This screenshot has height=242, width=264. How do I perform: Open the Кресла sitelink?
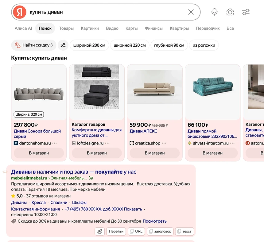[39, 202]
